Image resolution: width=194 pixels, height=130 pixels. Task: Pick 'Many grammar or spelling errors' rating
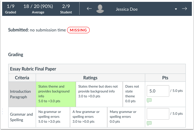tap(126, 117)
